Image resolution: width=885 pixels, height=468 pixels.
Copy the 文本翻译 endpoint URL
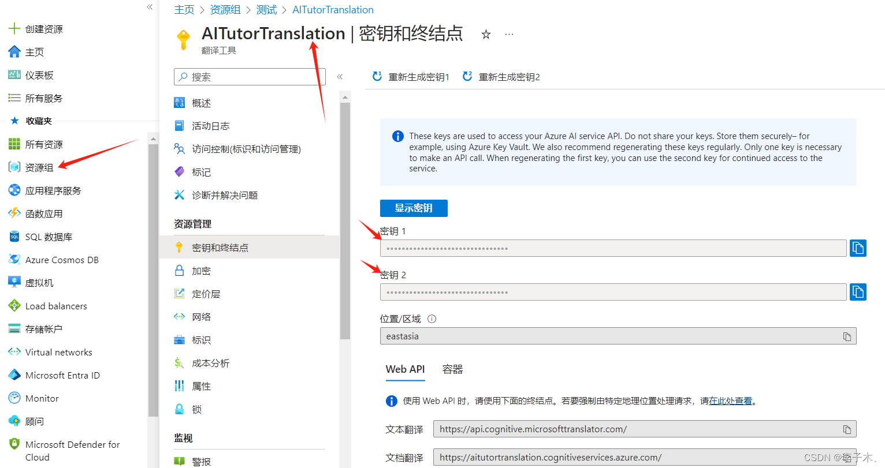coord(847,429)
